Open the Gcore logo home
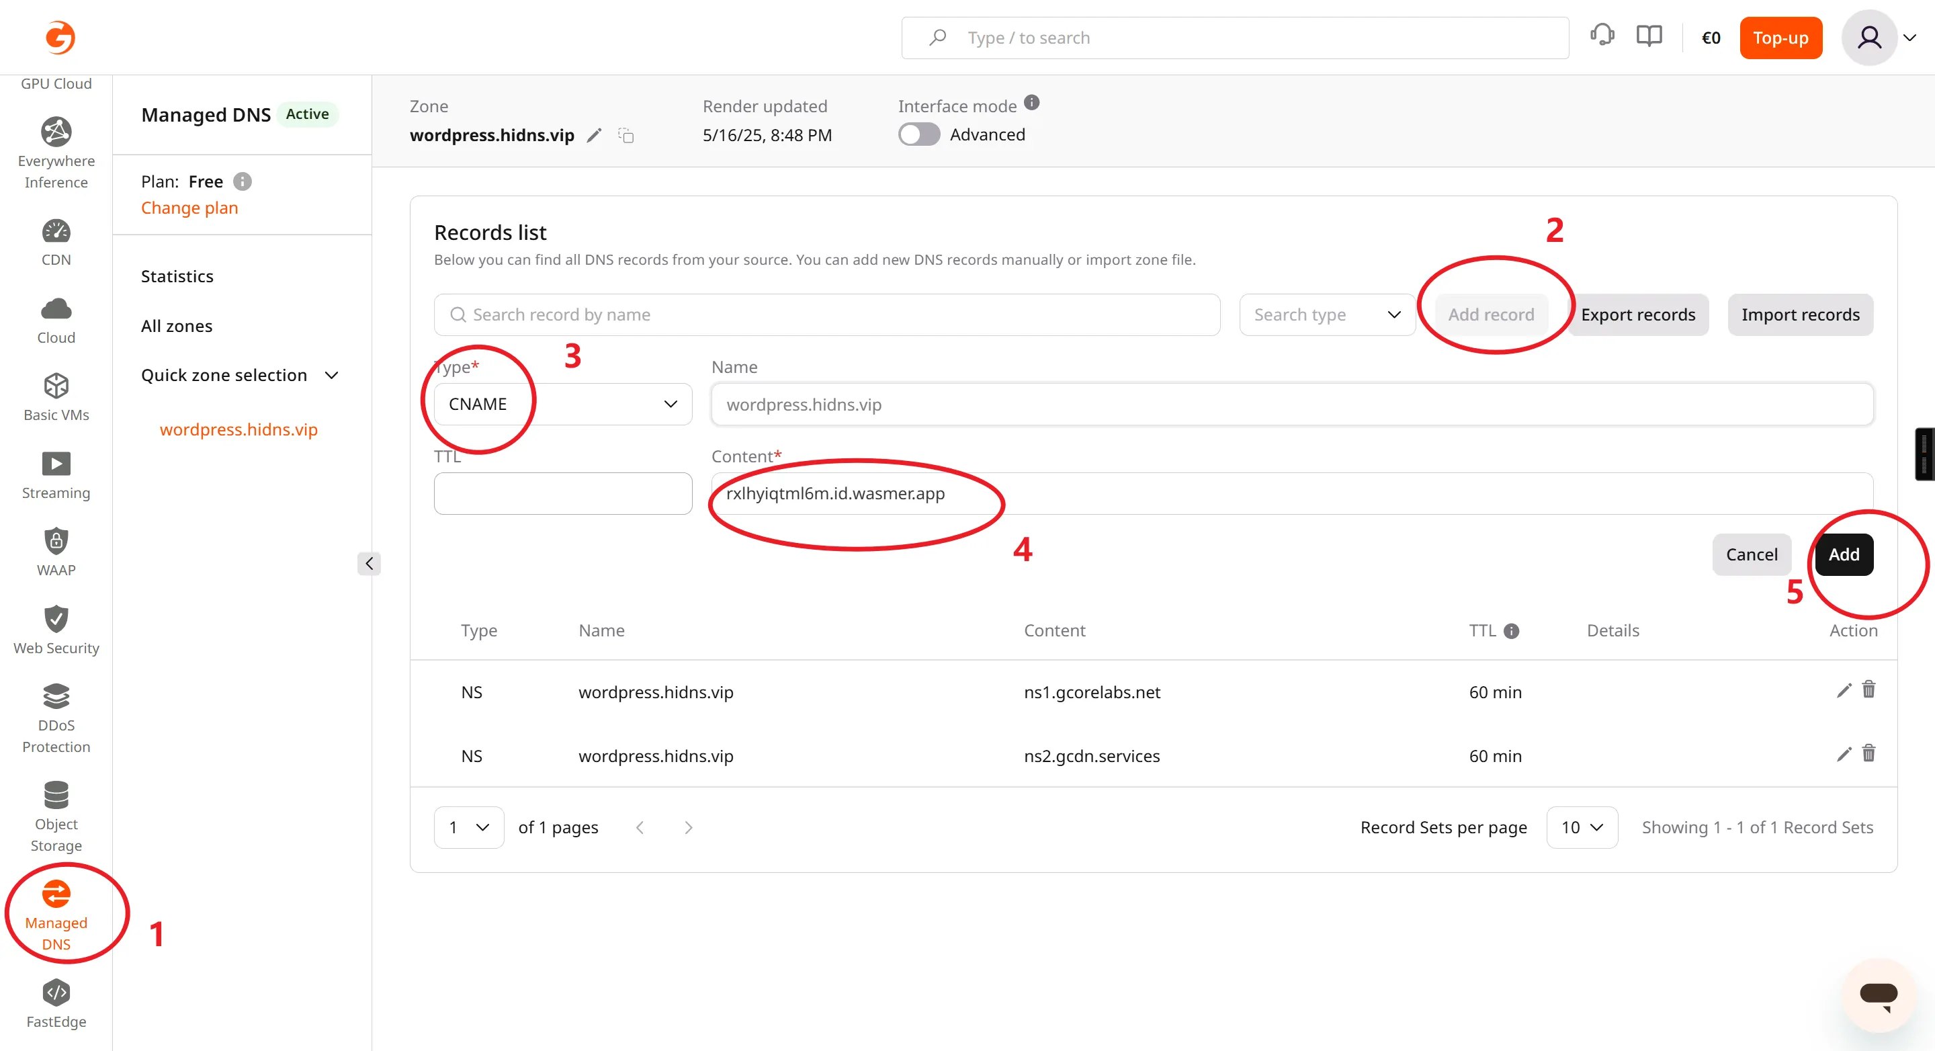The height and width of the screenshot is (1051, 1935). point(58,37)
